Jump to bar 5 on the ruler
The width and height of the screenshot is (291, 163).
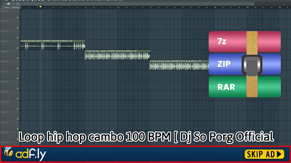pyautogui.click(x=53, y=8)
